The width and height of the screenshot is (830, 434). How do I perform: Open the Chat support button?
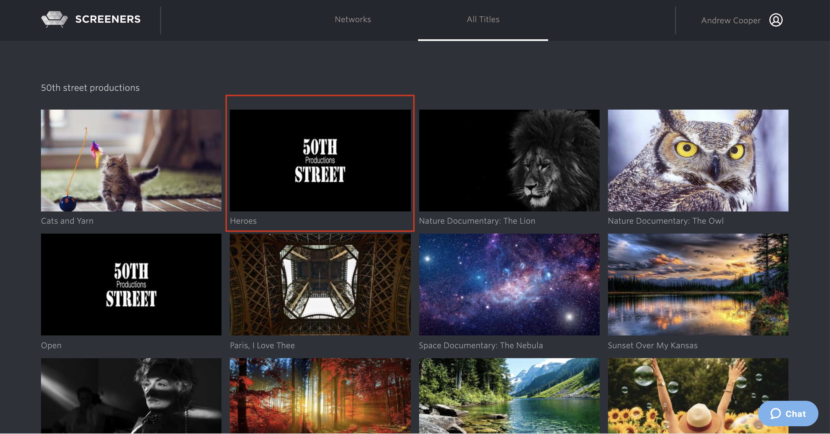788,414
